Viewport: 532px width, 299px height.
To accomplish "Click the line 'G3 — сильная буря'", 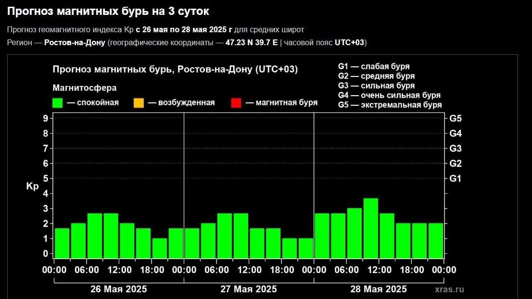I will [376, 86].
